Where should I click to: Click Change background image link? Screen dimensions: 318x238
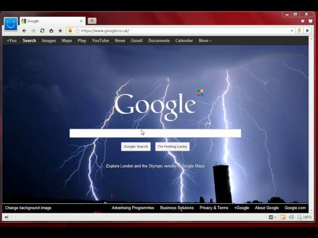tap(28, 208)
